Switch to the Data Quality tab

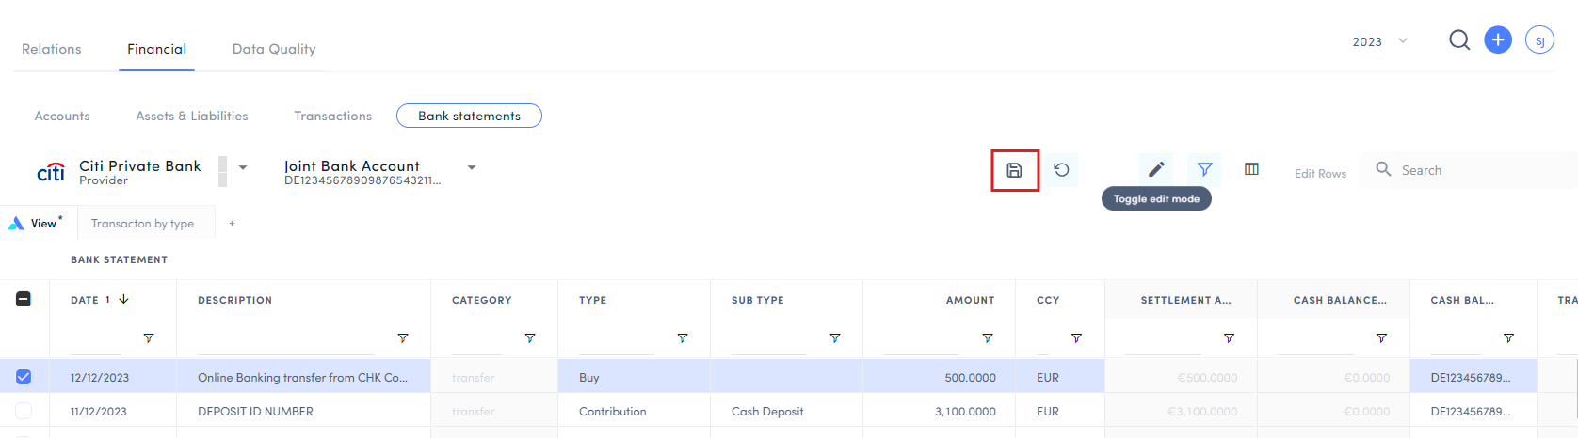tap(274, 49)
